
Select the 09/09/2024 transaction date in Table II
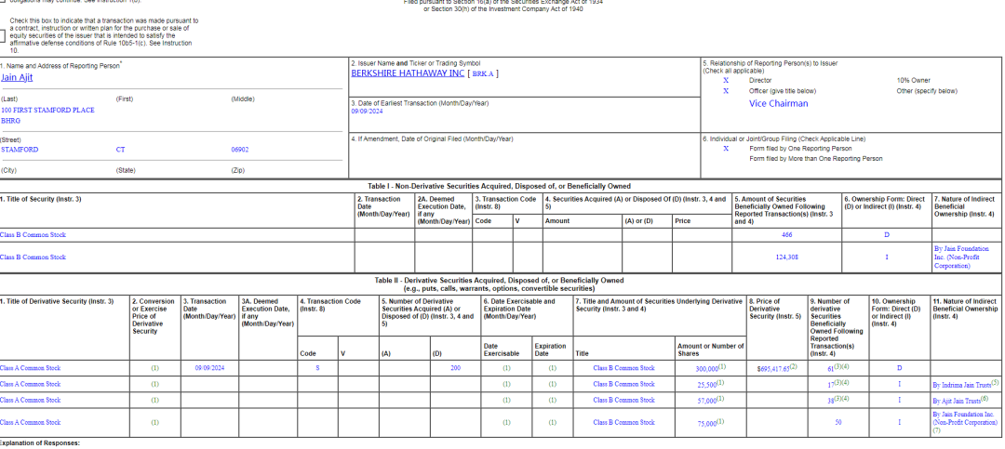pos(210,368)
